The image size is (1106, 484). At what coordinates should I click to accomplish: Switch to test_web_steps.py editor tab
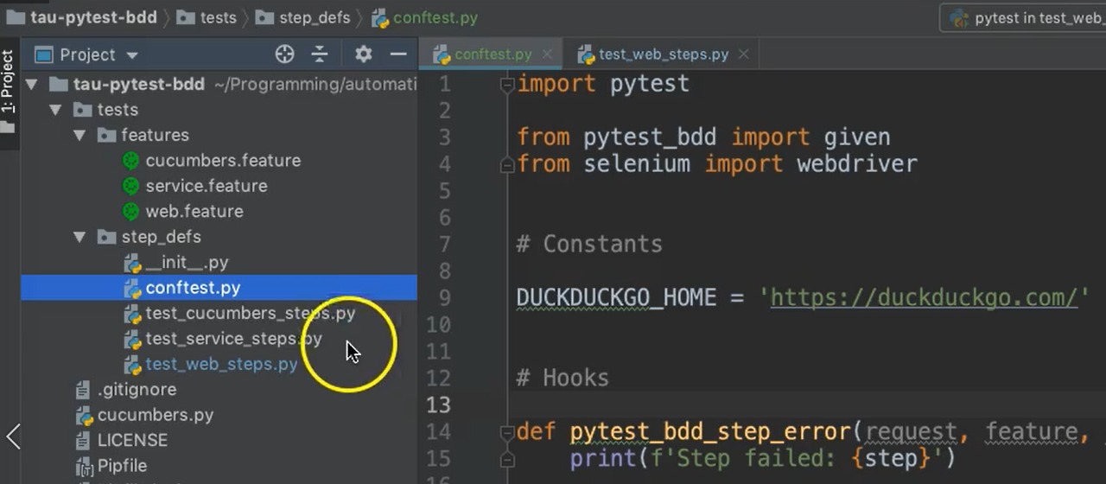pyautogui.click(x=664, y=54)
